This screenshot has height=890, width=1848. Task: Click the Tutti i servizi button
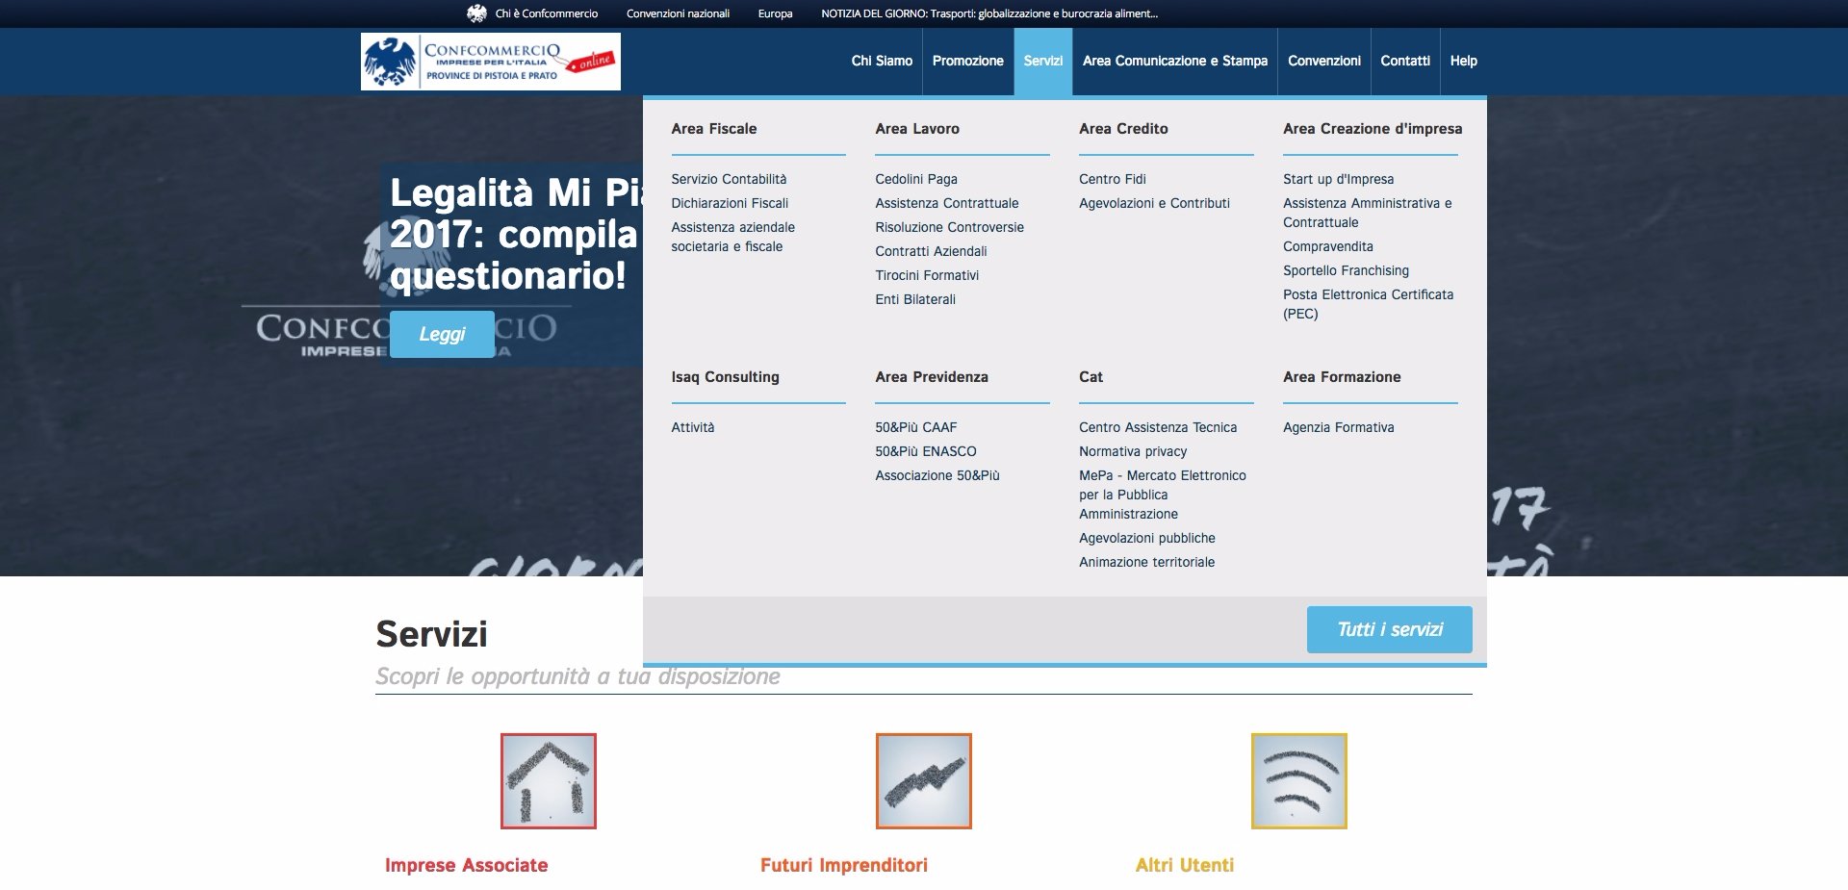1390,629
